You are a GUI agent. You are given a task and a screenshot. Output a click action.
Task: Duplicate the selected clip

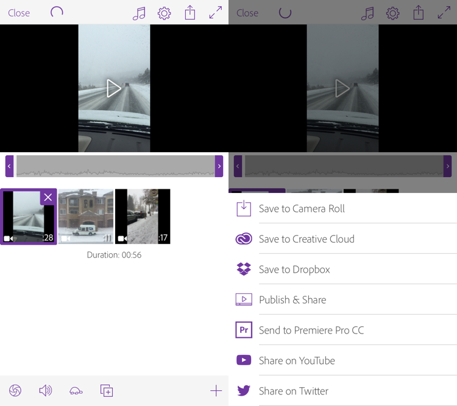(x=107, y=391)
